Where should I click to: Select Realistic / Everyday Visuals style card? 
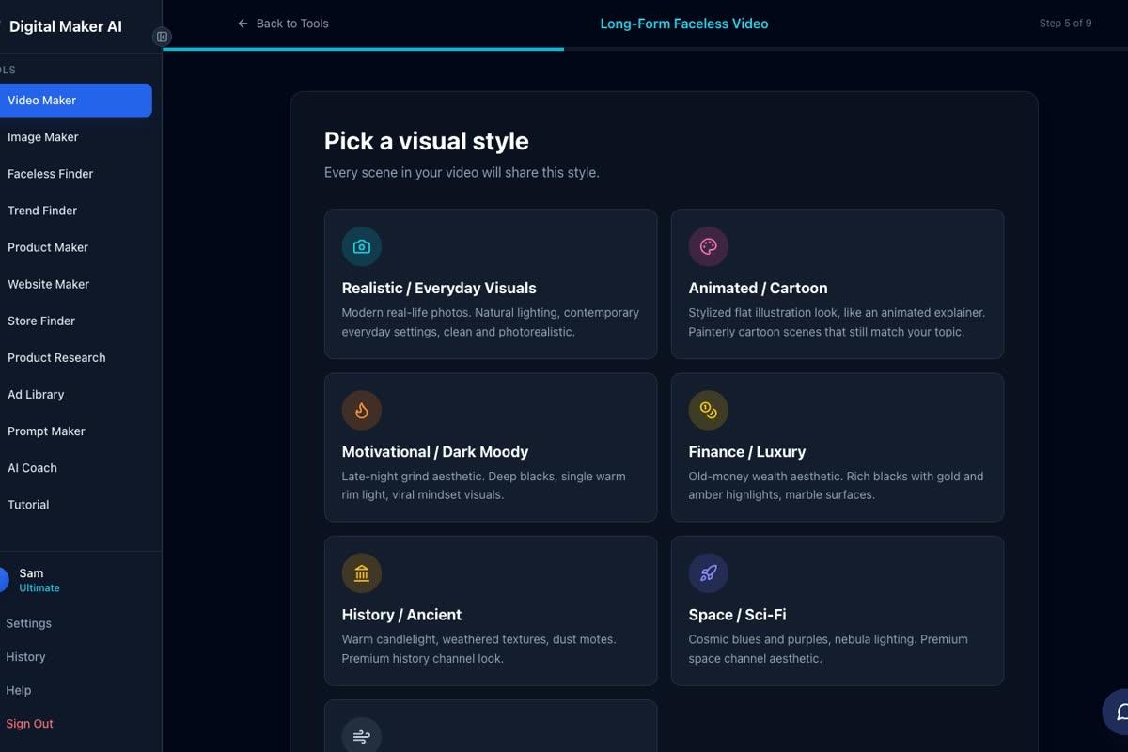coord(491,284)
